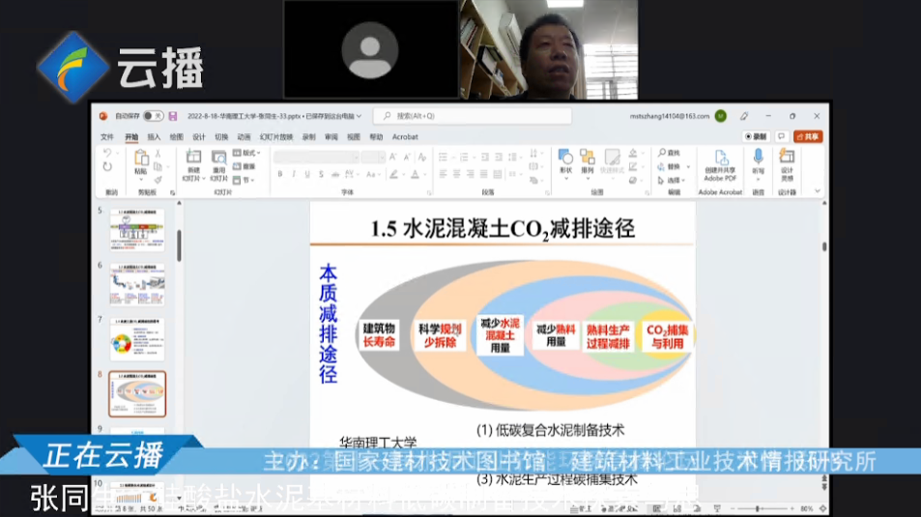Open the Character Spacing (AV) dropdown
Viewport: 921px width, 517px height.
tap(352, 175)
